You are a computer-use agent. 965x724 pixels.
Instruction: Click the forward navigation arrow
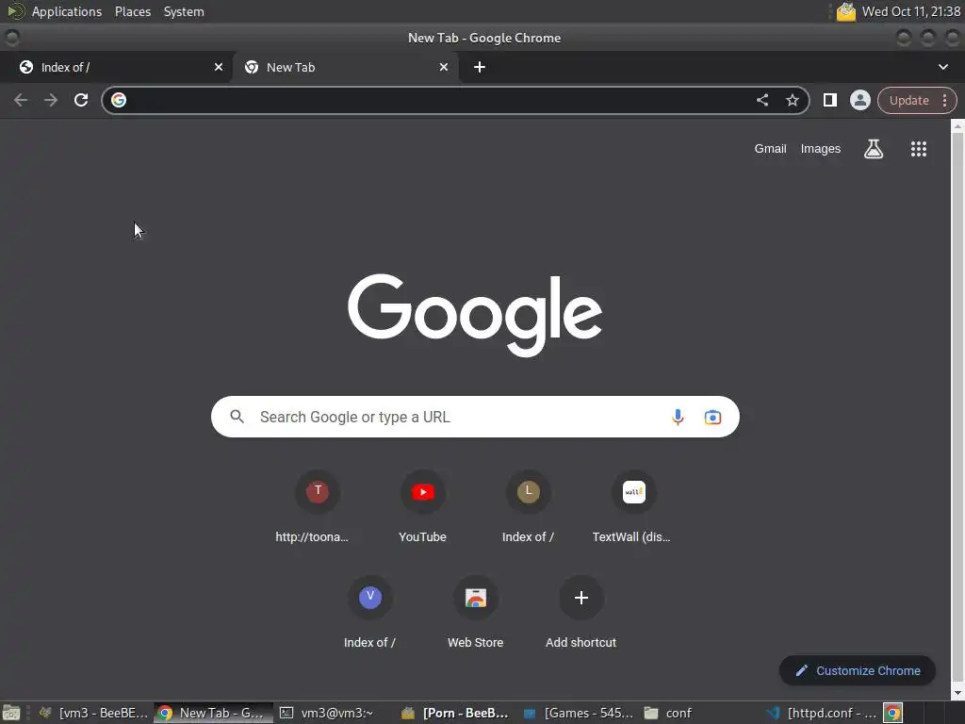(51, 100)
